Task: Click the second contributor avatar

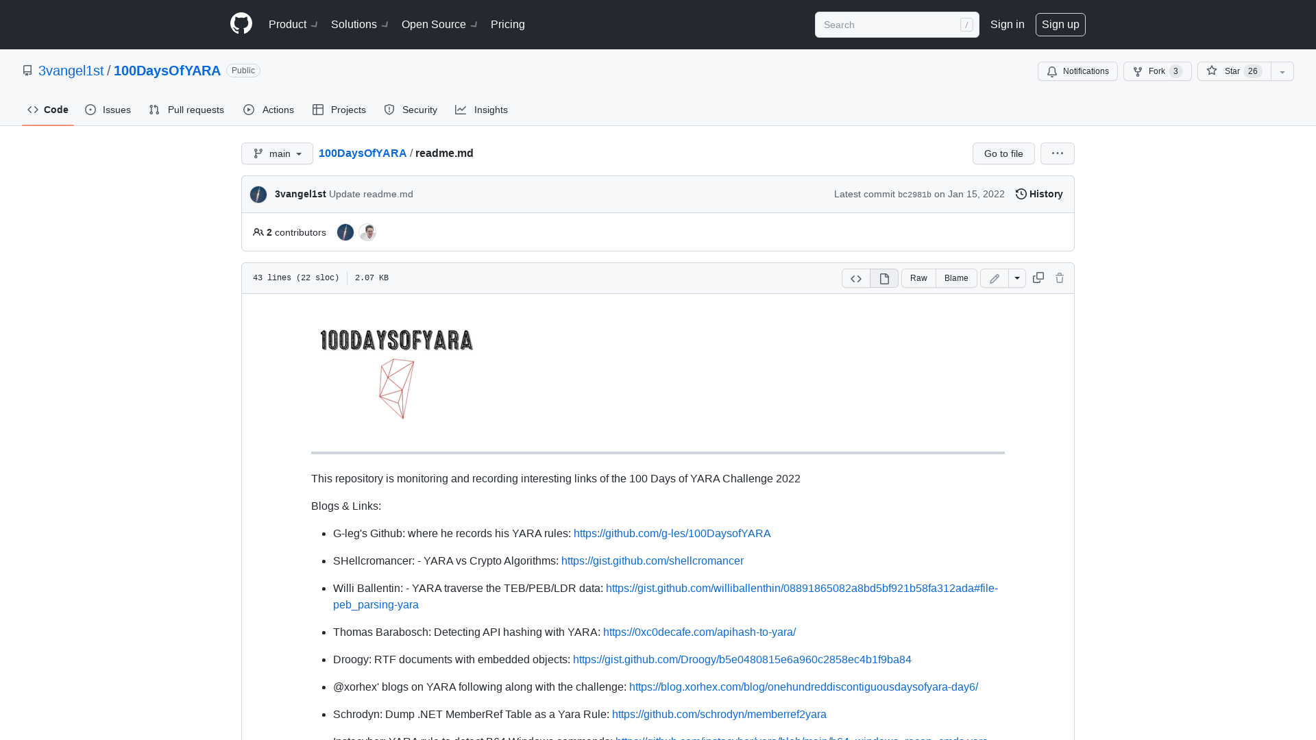Action: point(367,232)
